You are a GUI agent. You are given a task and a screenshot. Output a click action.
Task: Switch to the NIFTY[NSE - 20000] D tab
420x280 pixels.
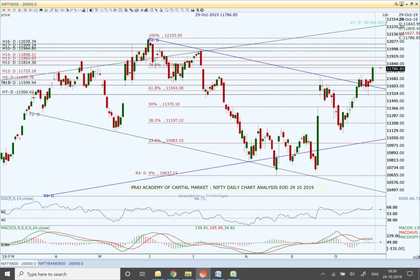pyautogui.click(x=19, y=264)
